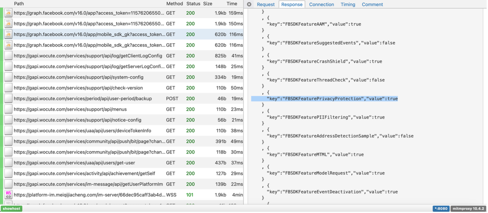Click file icon for check-version request
This screenshot has height=213, width=488.
click(x=8, y=88)
